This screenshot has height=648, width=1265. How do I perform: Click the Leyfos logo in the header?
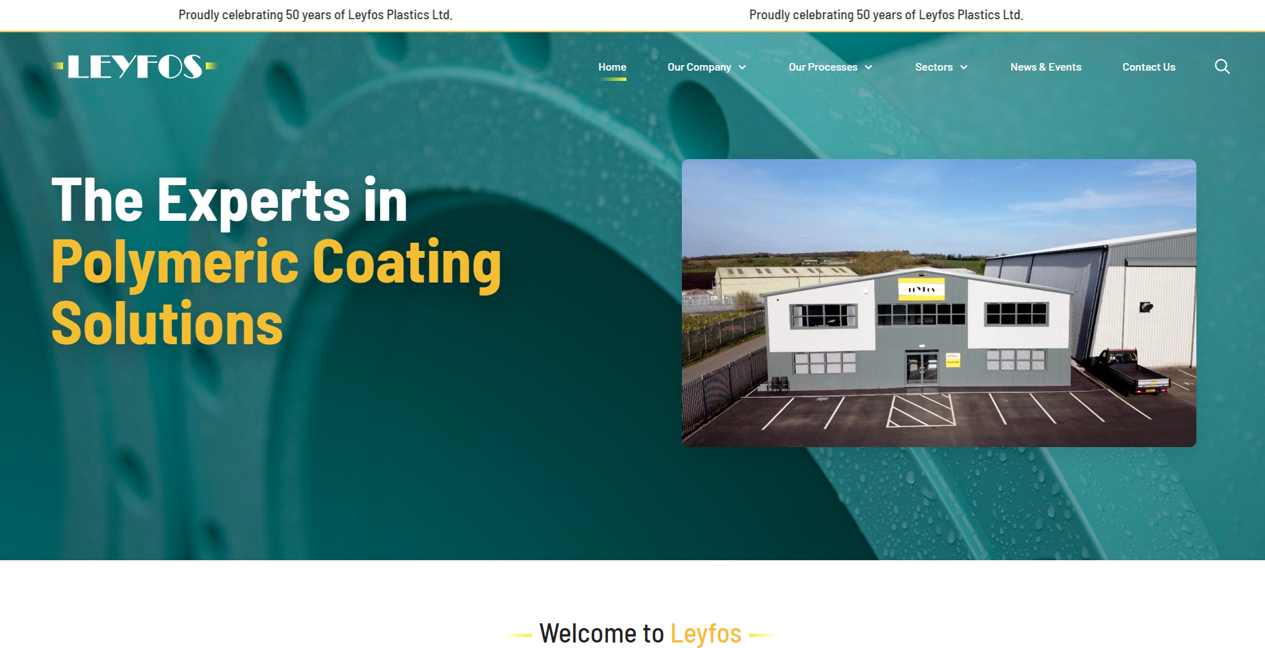134,67
